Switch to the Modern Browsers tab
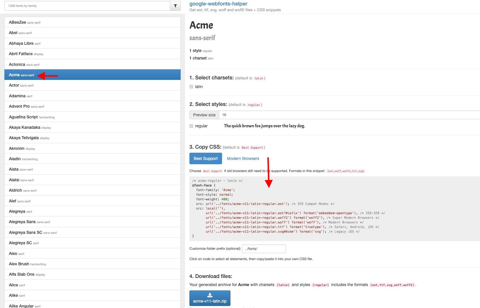The height and width of the screenshot is (308, 480). point(243,158)
